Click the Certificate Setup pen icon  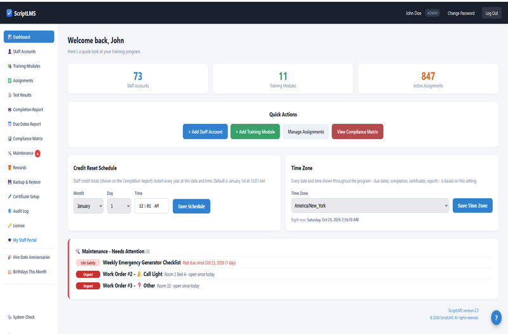point(10,197)
